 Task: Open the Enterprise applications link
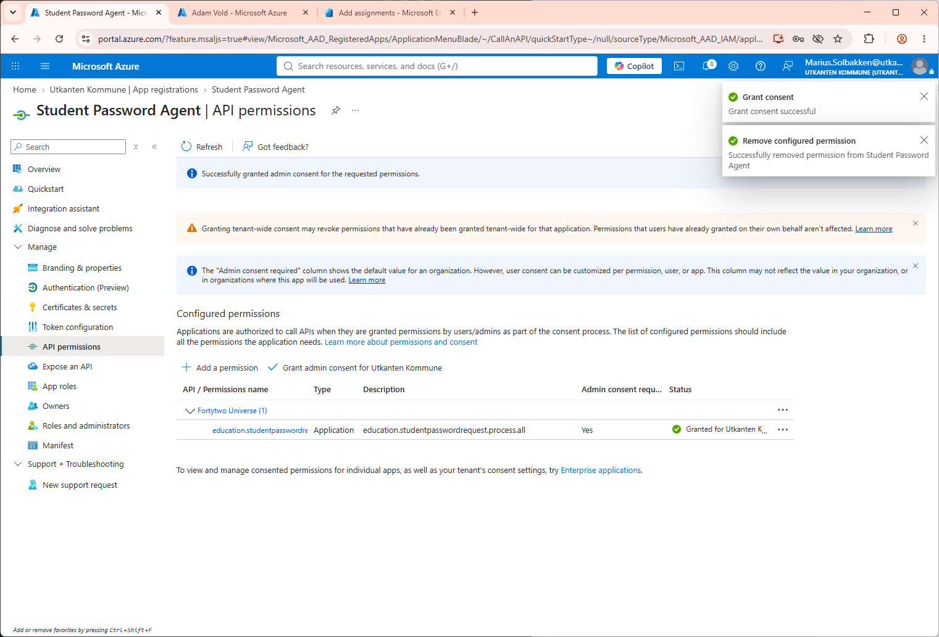pyautogui.click(x=601, y=470)
